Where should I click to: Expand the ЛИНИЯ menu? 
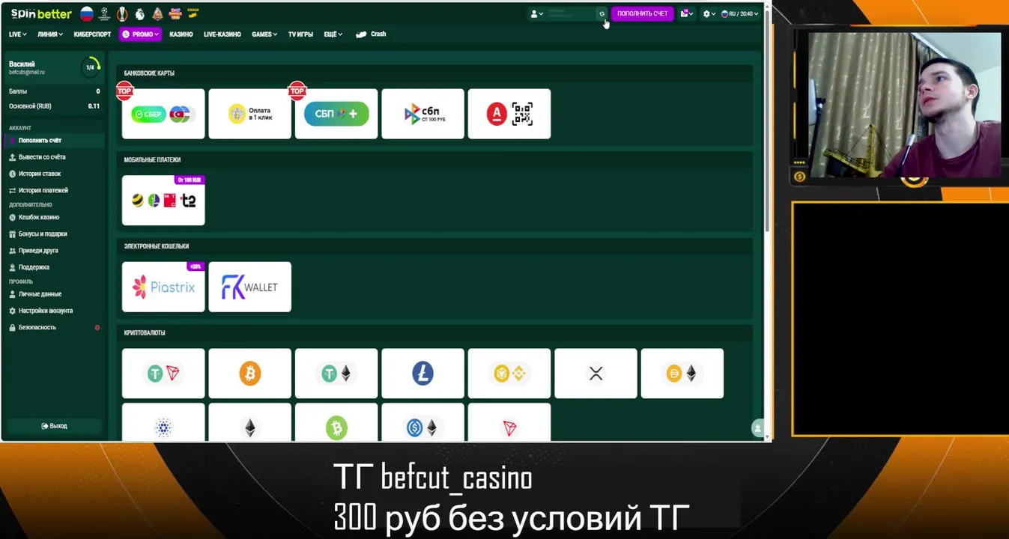pos(50,34)
